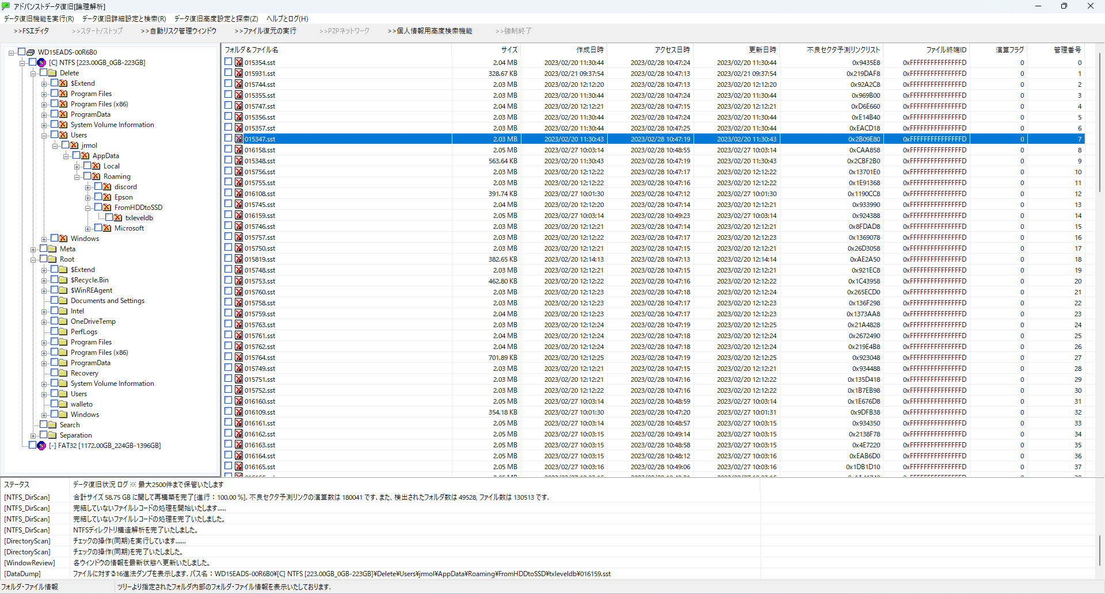Check the box beside 016158.sst file

[x=228, y=150]
